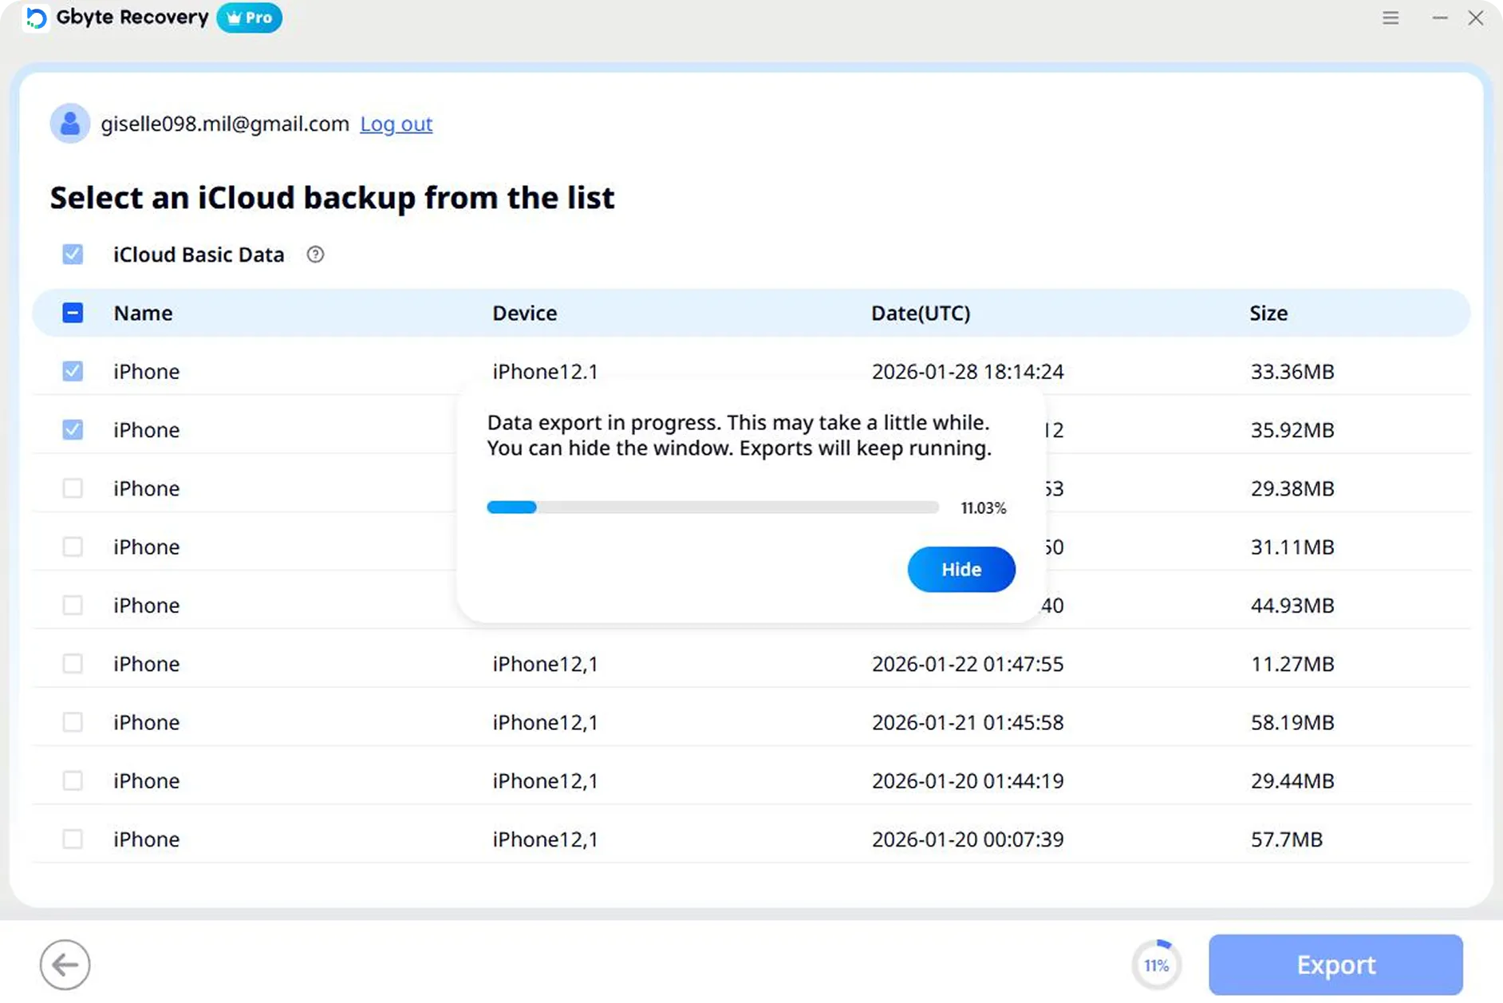Check the backup dated 2026-01-20 00:07:39

tap(73, 839)
